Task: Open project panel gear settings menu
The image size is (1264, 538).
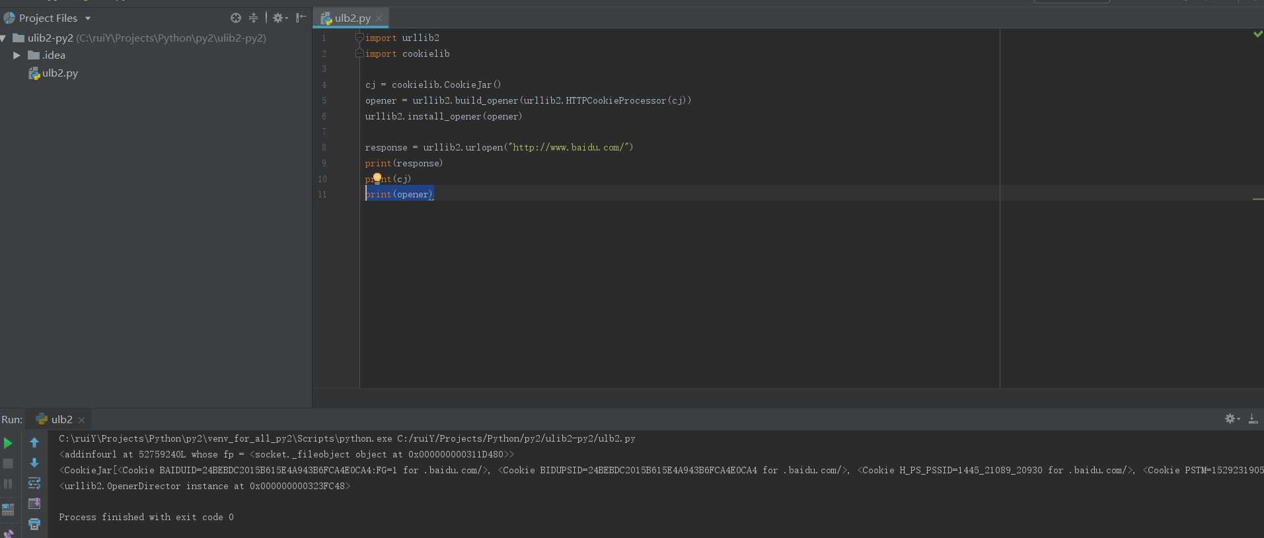Action: [x=280, y=18]
